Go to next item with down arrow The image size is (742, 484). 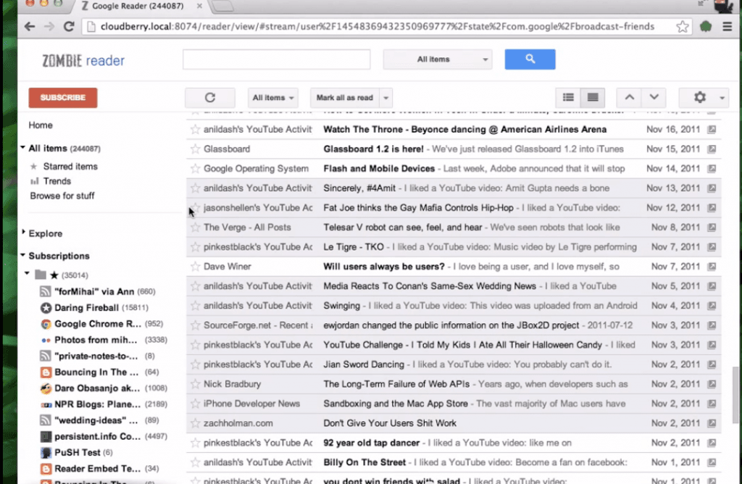coord(654,98)
